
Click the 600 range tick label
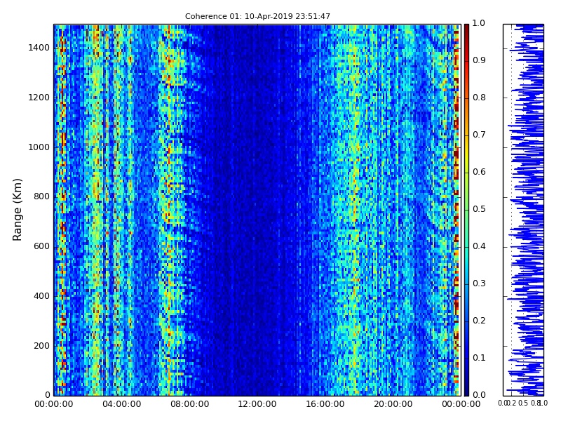(x=42, y=247)
